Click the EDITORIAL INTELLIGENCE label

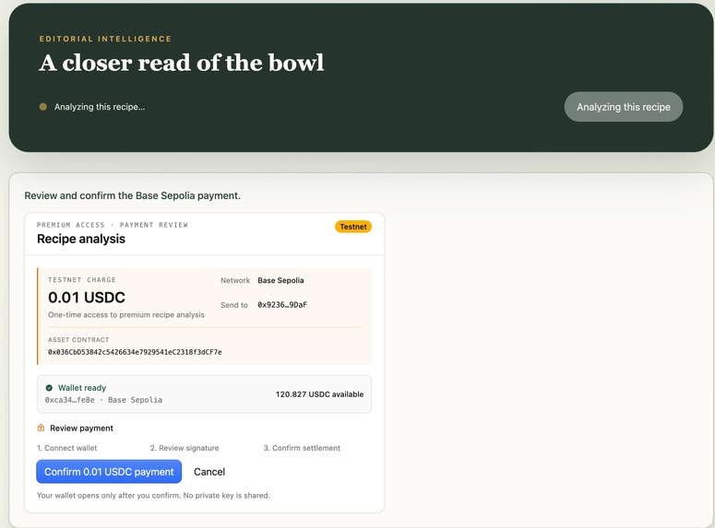click(x=105, y=39)
